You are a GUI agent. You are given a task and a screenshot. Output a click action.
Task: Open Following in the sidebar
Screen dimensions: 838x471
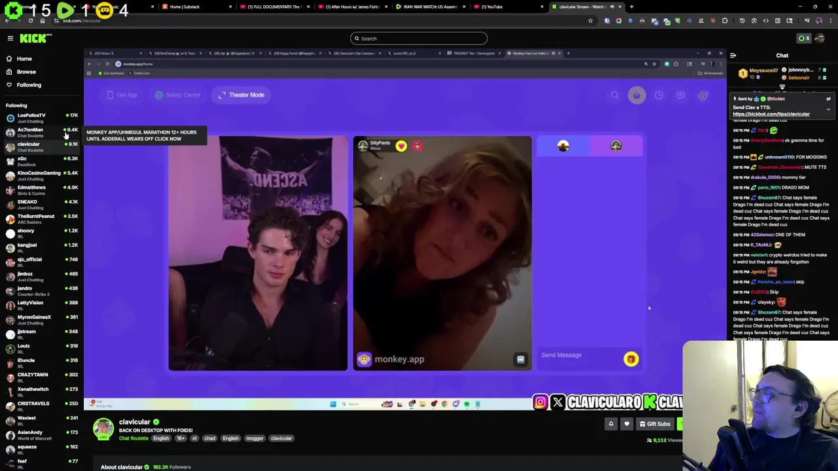point(29,85)
